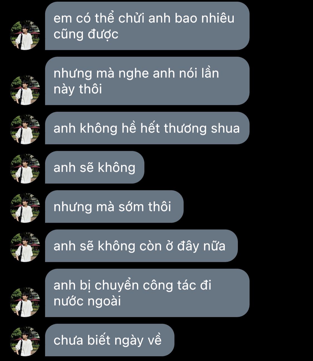Tap avatar next to "nhưng mà sớm thôi"

pos(25,208)
